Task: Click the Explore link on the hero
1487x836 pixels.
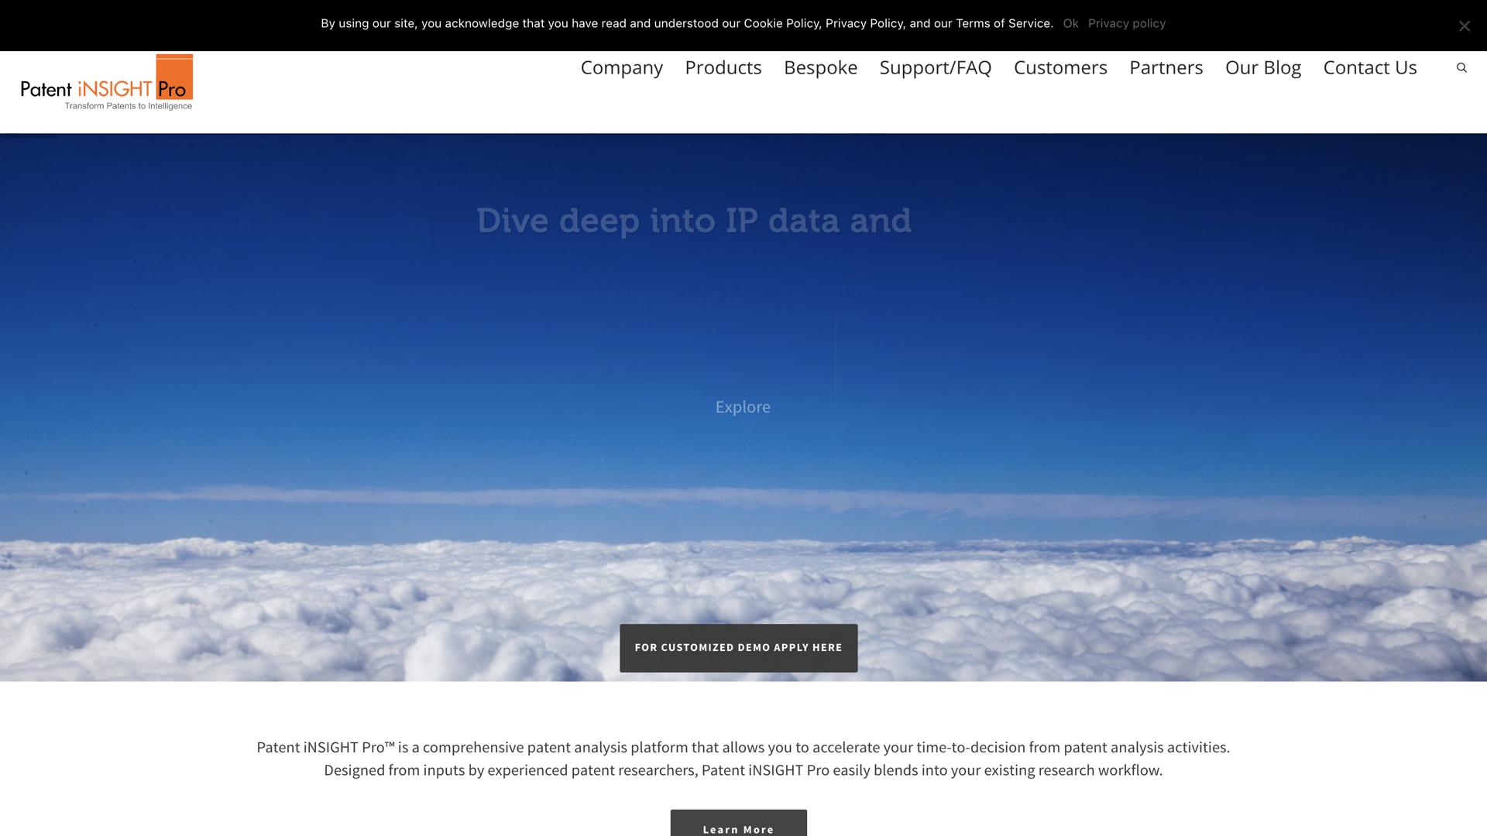Action: pos(743,406)
